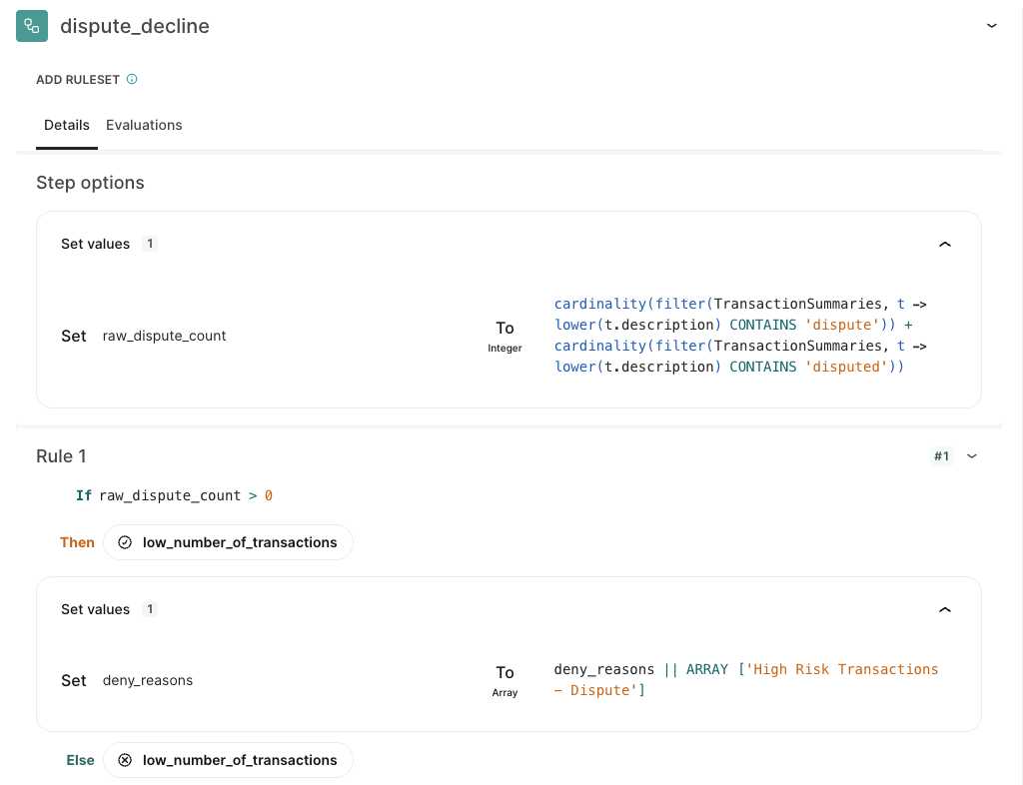Click Then low_number_of_transactions chip
Screen dimensions: 1023x785
click(229, 542)
